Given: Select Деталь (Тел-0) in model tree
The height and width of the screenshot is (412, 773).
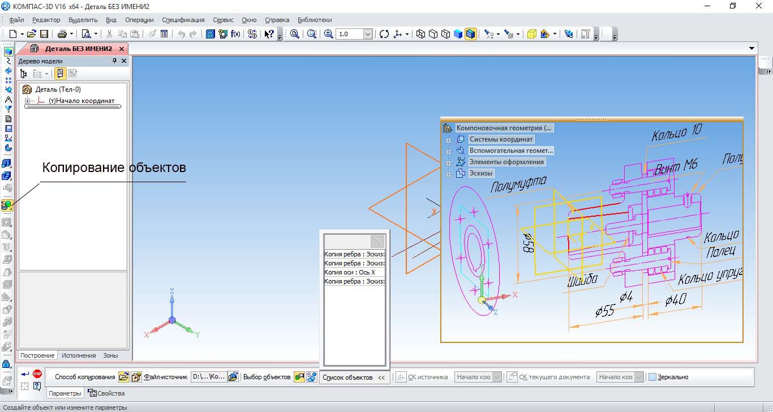Looking at the screenshot, I should tap(58, 89).
